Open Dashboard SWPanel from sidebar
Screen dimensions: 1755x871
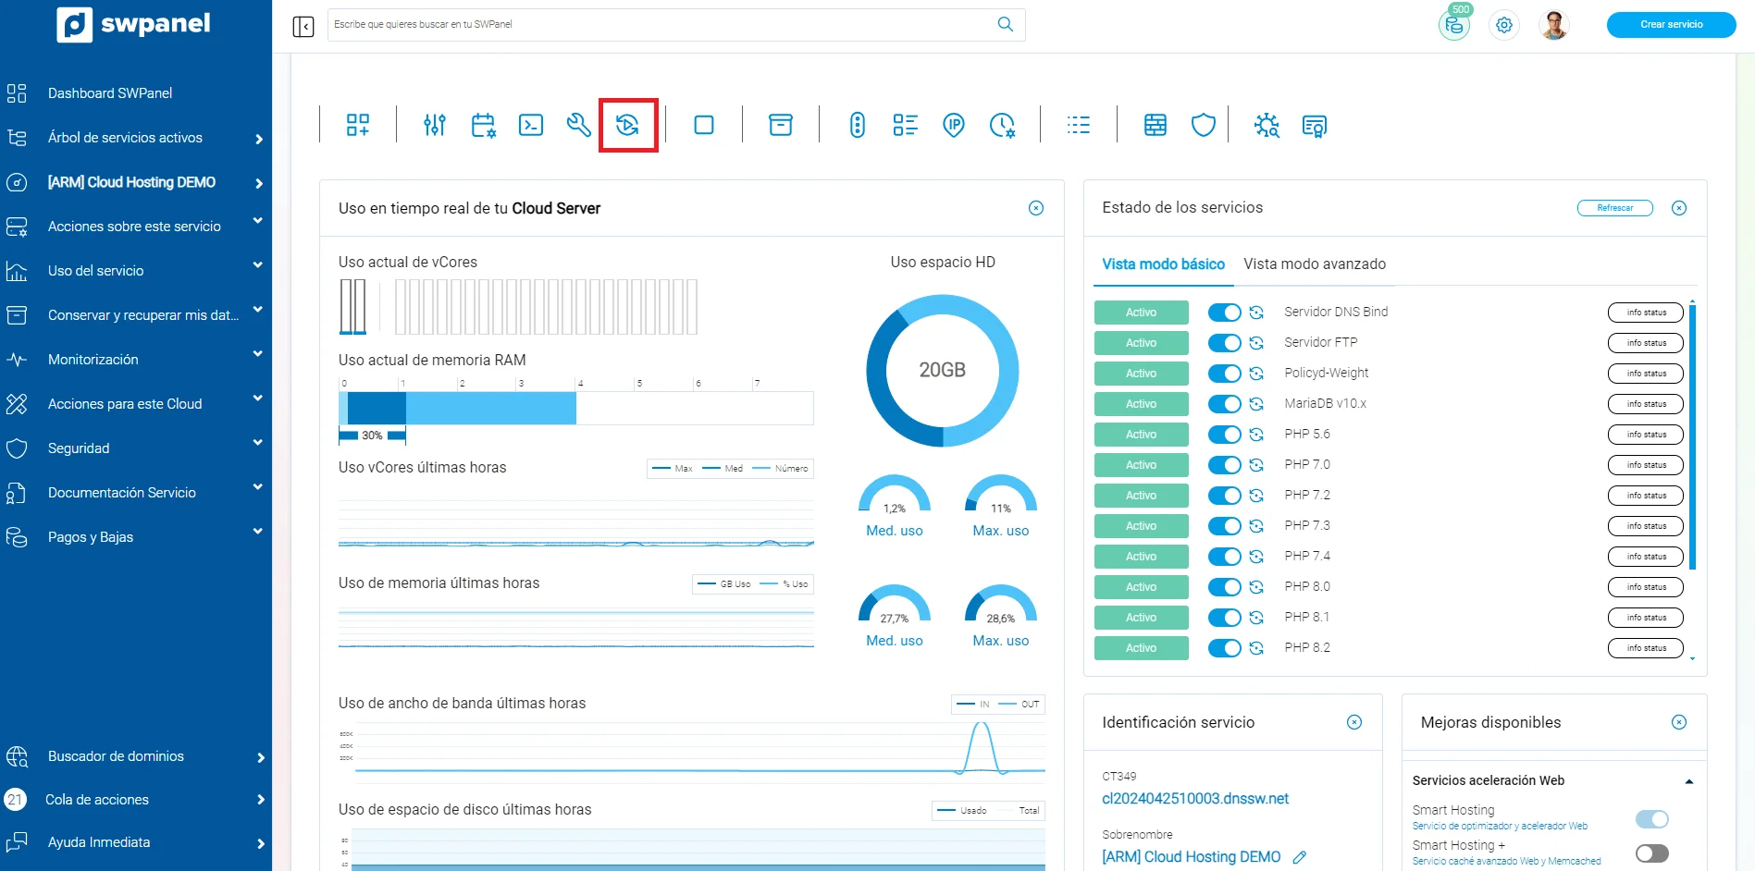[x=109, y=93]
